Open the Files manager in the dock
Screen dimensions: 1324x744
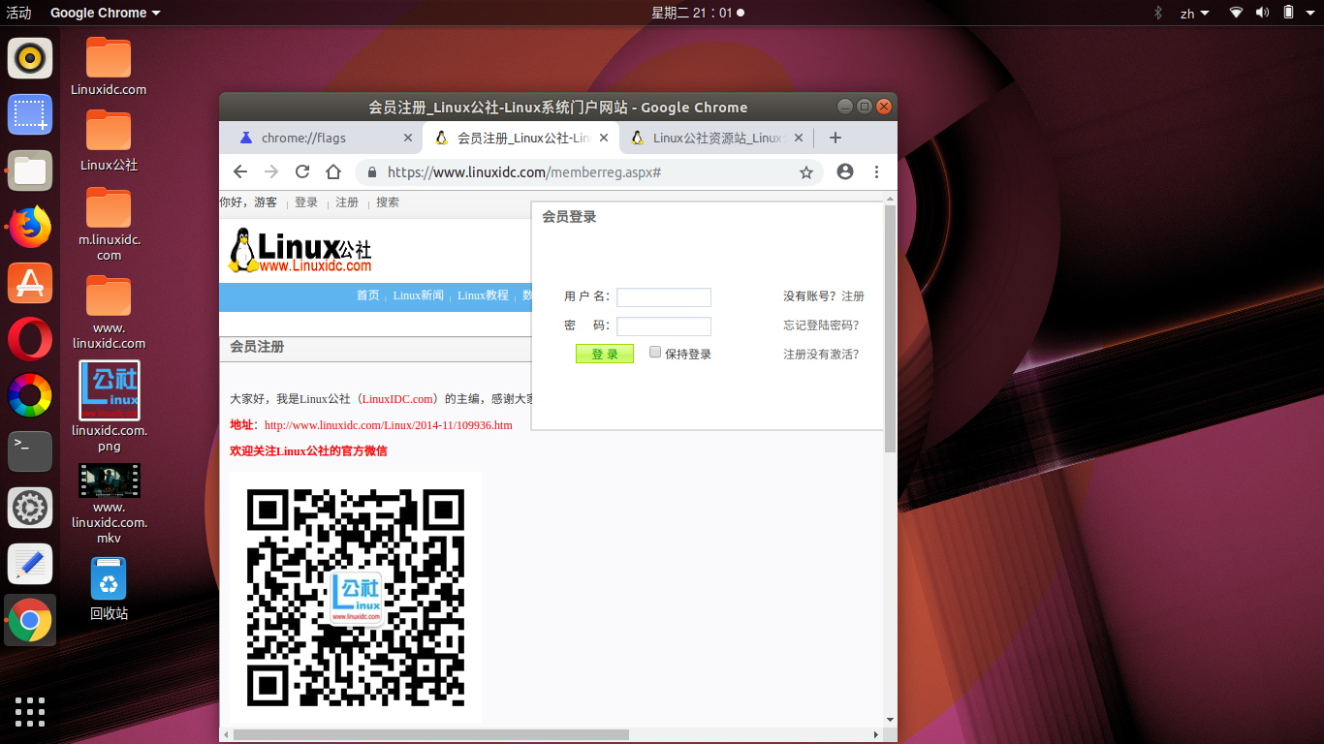(x=30, y=171)
